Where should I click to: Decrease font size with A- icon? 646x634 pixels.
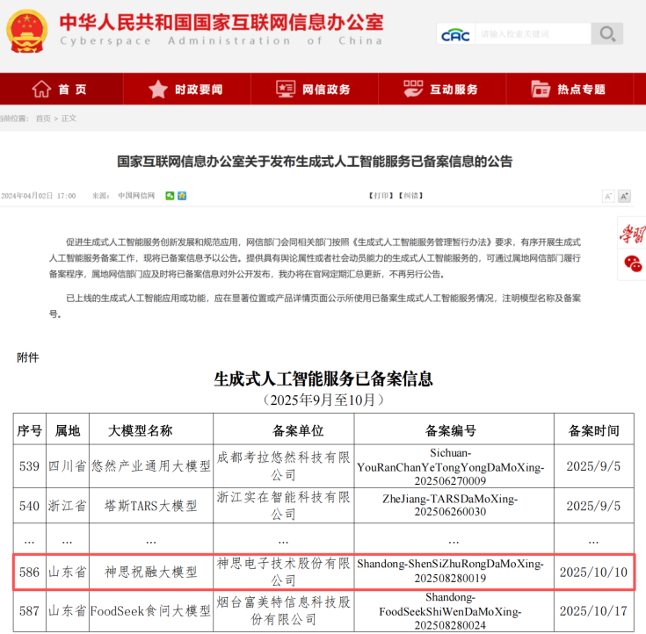click(607, 196)
